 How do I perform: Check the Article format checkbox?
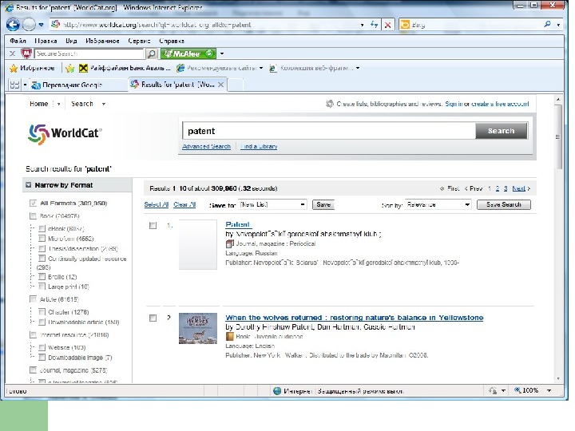(x=33, y=299)
